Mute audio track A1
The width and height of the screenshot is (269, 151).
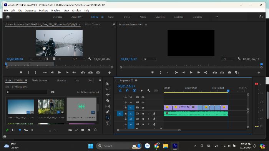pos(143,114)
